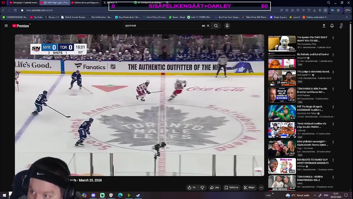
Task: Open the Twitch Emote Resizer bookmark
Action: point(73,17)
